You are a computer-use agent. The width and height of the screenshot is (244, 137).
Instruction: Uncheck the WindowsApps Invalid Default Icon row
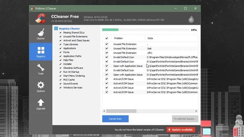[107, 57]
